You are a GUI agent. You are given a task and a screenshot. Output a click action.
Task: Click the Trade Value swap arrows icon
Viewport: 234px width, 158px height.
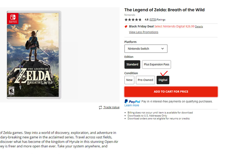[x=100, y=107]
